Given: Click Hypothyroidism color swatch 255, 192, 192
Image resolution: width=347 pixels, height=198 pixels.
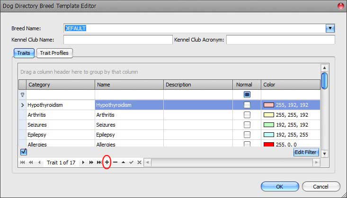Looking at the screenshot, I should 269,105.
